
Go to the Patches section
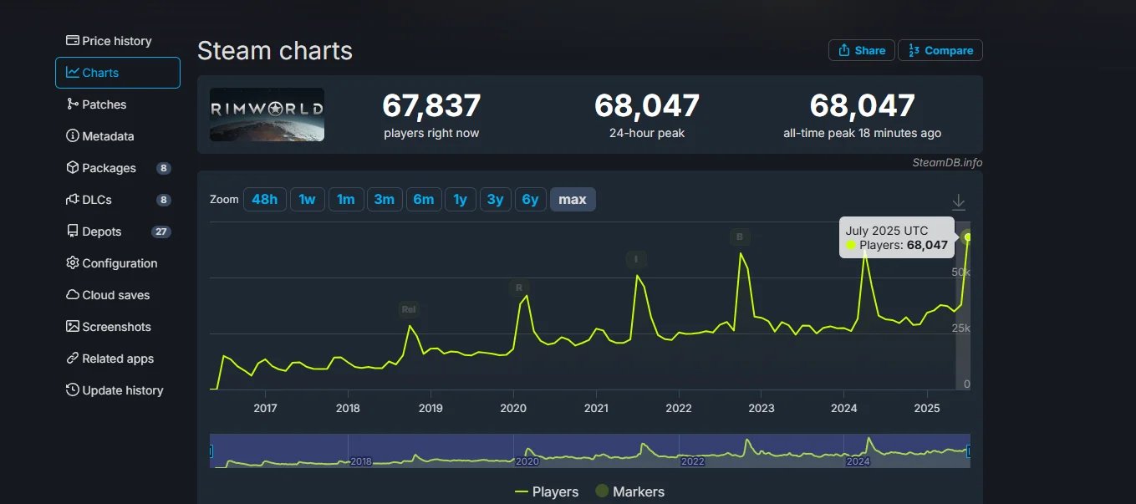[x=96, y=104]
